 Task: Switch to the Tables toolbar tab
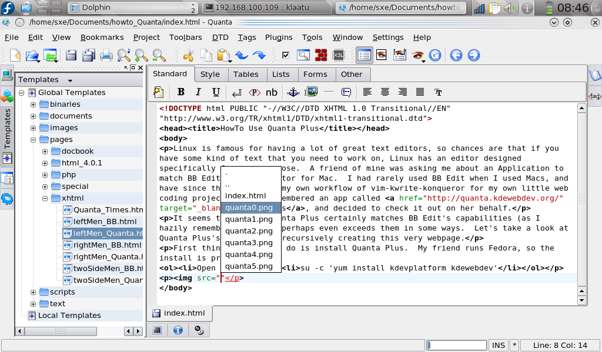pyautogui.click(x=246, y=75)
